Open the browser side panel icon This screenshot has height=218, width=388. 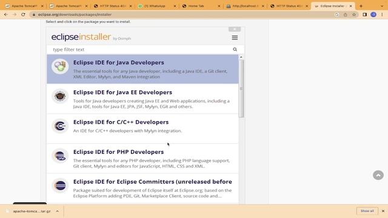coord(365,15)
